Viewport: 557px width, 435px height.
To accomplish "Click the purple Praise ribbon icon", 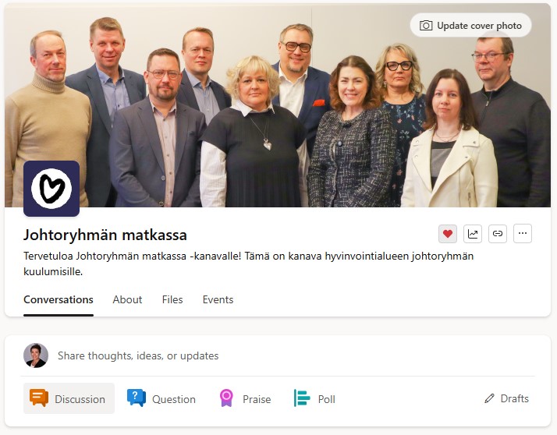I will pyautogui.click(x=226, y=398).
